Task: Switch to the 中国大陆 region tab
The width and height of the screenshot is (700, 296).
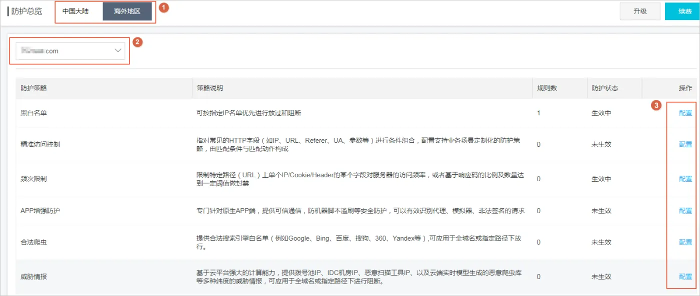Action: (x=75, y=11)
